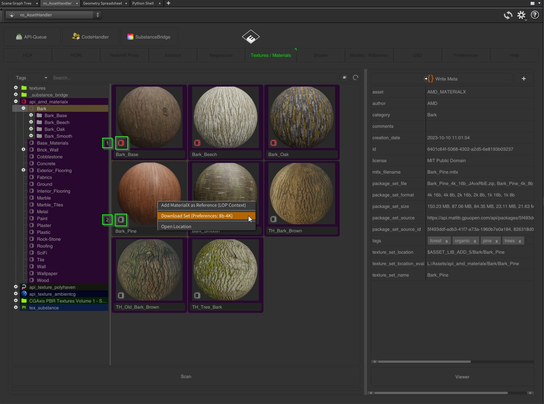This screenshot has width=544, height=404.
Task: Click the plus button beside Write Meta
Action: (x=523, y=79)
